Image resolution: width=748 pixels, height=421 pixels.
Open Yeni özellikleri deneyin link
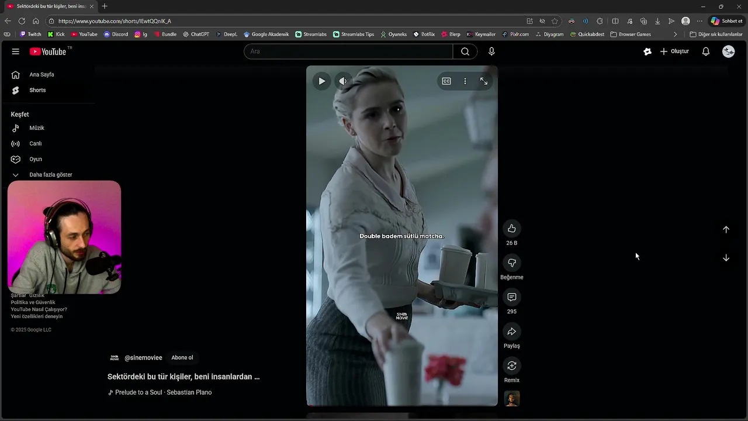[36, 316]
